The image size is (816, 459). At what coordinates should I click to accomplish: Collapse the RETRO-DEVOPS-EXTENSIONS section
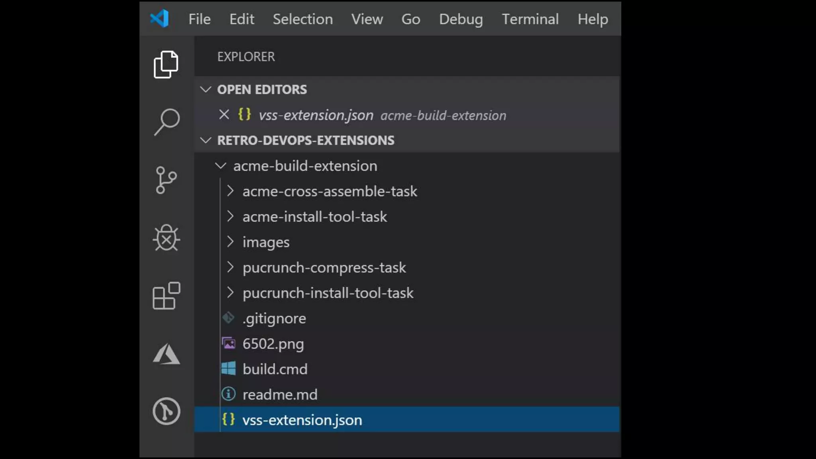(x=206, y=140)
